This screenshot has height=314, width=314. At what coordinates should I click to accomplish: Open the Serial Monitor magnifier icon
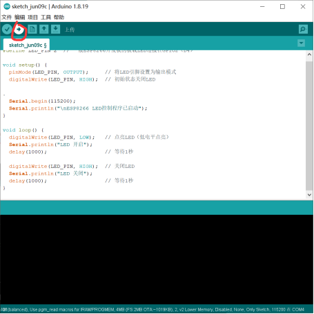[x=303, y=30]
